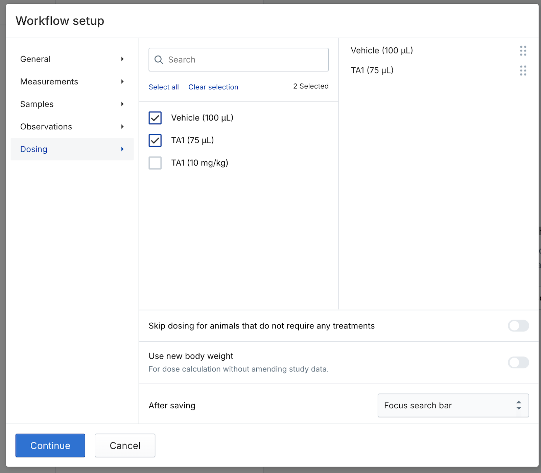Click the arrow icon beside Dosing
The image size is (541, 473).
122,149
